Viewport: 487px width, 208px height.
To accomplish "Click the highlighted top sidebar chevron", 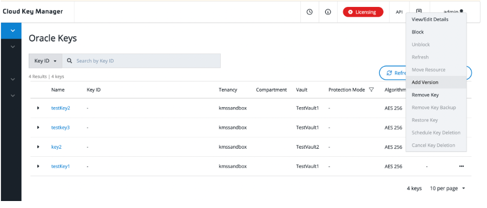I will (13, 31).
